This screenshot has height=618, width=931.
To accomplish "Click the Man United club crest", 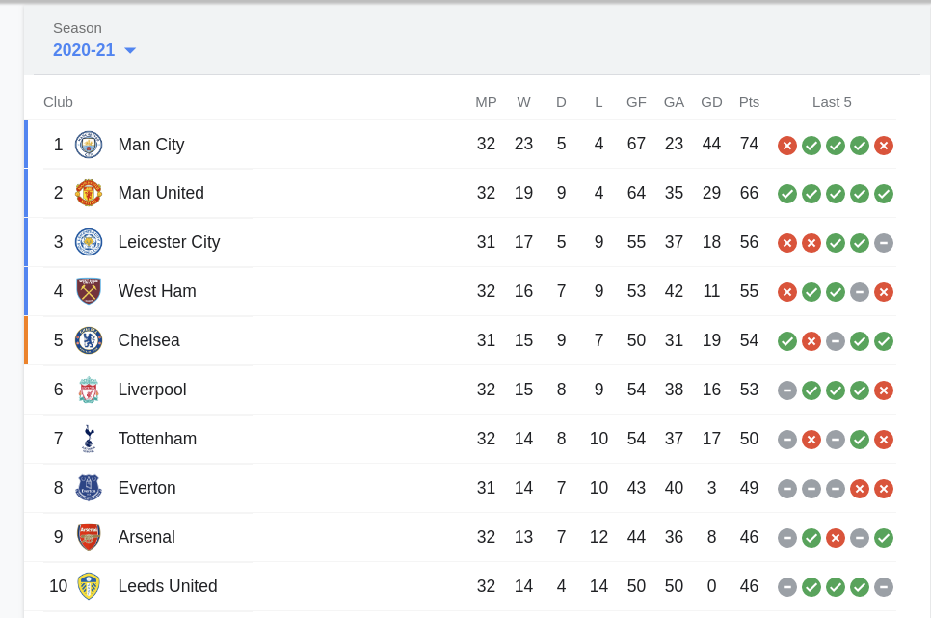I will [x=89, y=193].
